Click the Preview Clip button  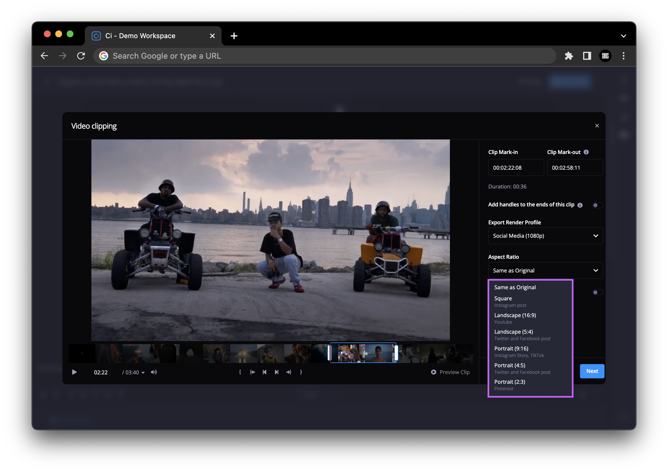[450, 372]
